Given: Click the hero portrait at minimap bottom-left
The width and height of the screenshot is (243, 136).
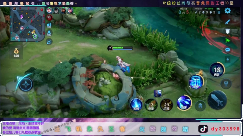Looking at the screenshot, I should 17,38.
